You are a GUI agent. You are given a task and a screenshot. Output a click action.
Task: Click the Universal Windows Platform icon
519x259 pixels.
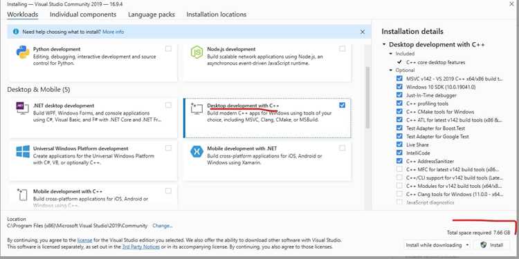23,151
